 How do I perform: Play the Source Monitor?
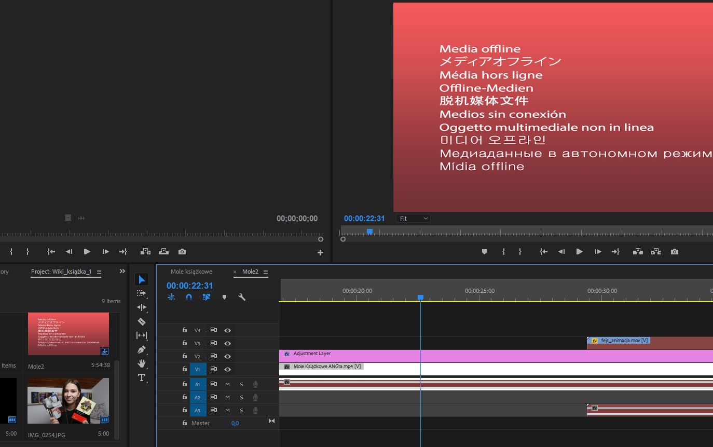tap(87, 252)
